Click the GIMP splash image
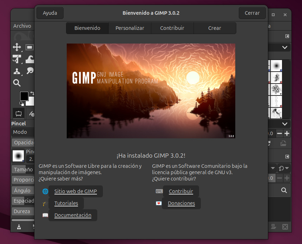The width and height of the screenshot is (302, 244). pyautogui.click(x=151, y=91)
